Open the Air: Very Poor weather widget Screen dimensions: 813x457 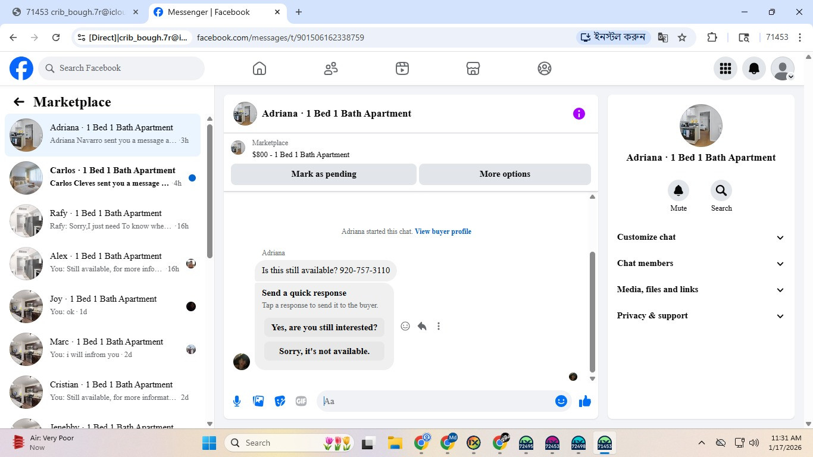[x=45, y=443]
